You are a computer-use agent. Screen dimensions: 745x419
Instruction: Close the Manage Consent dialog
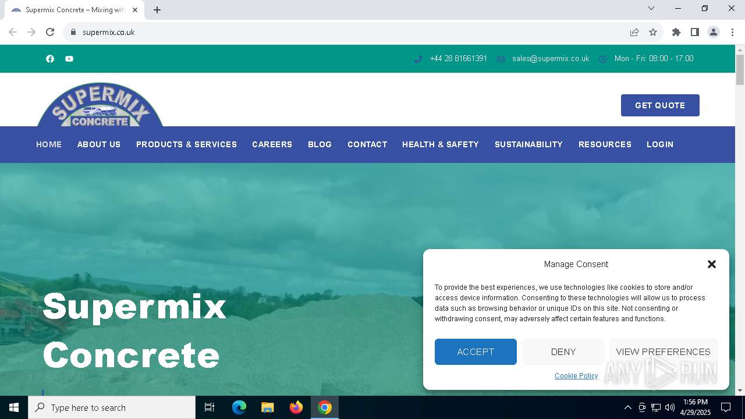pos(711,264)
